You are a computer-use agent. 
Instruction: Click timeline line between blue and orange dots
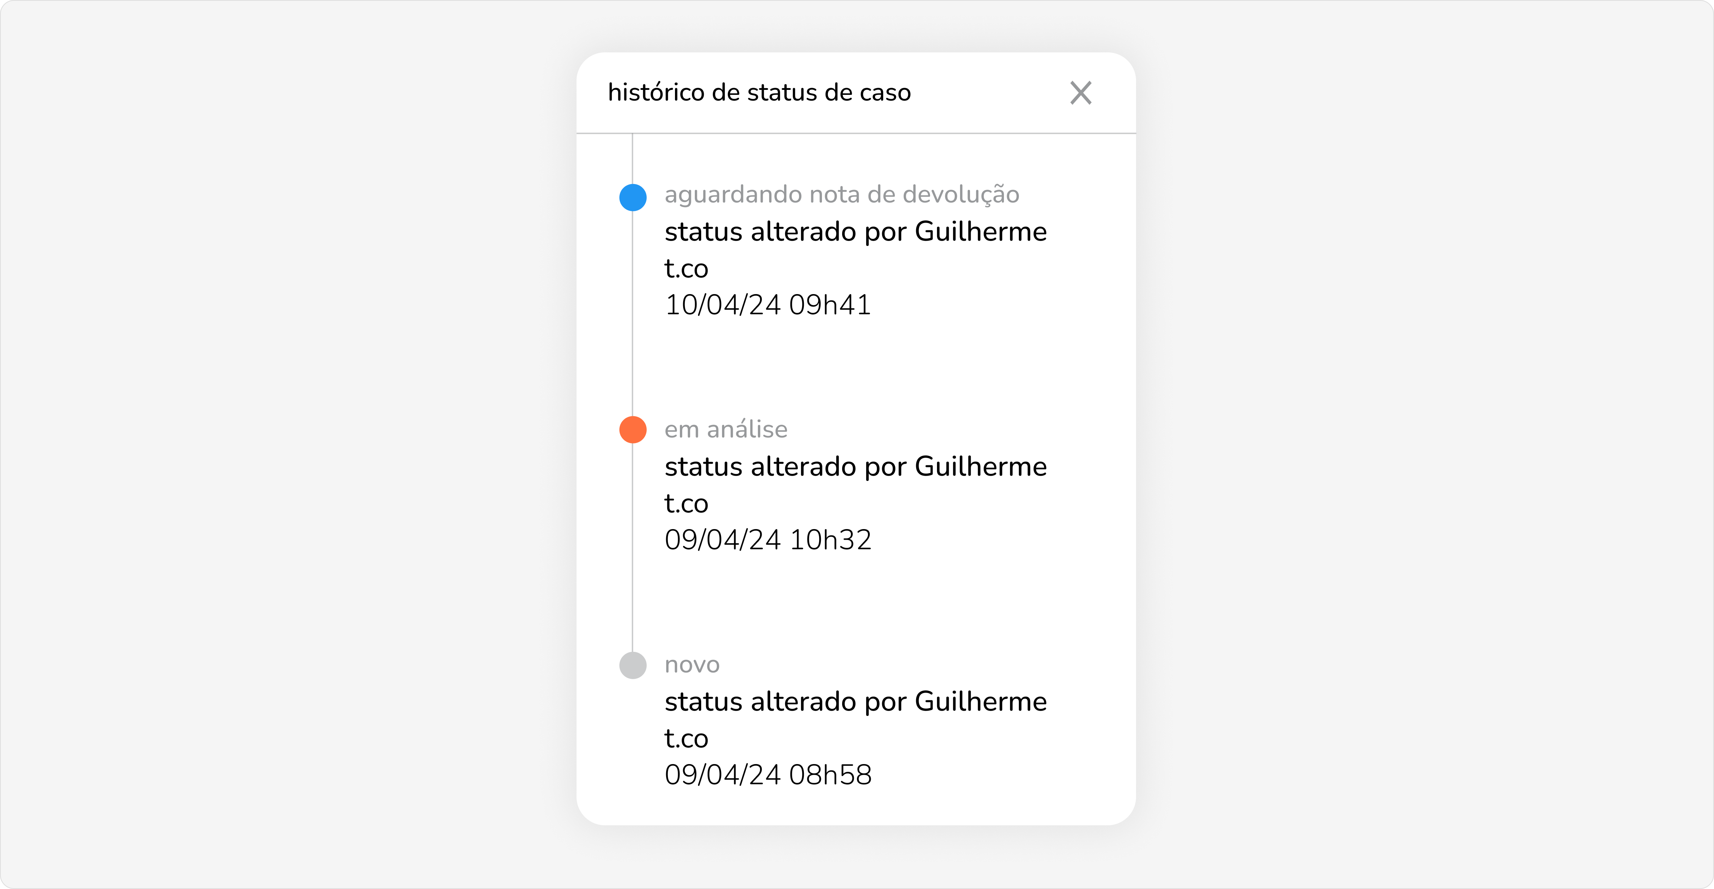(x=633, y=312)
